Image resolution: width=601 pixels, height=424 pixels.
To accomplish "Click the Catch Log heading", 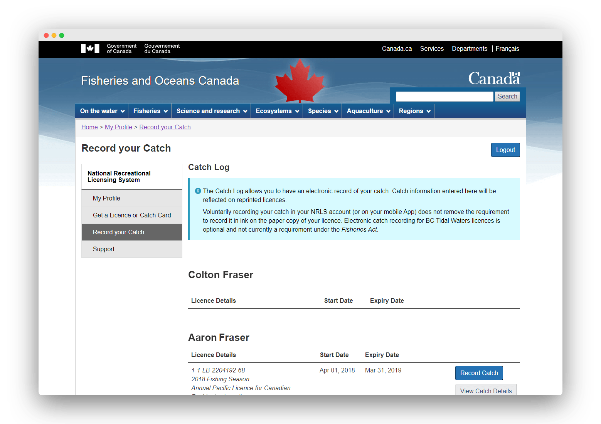I will [209, 167].
